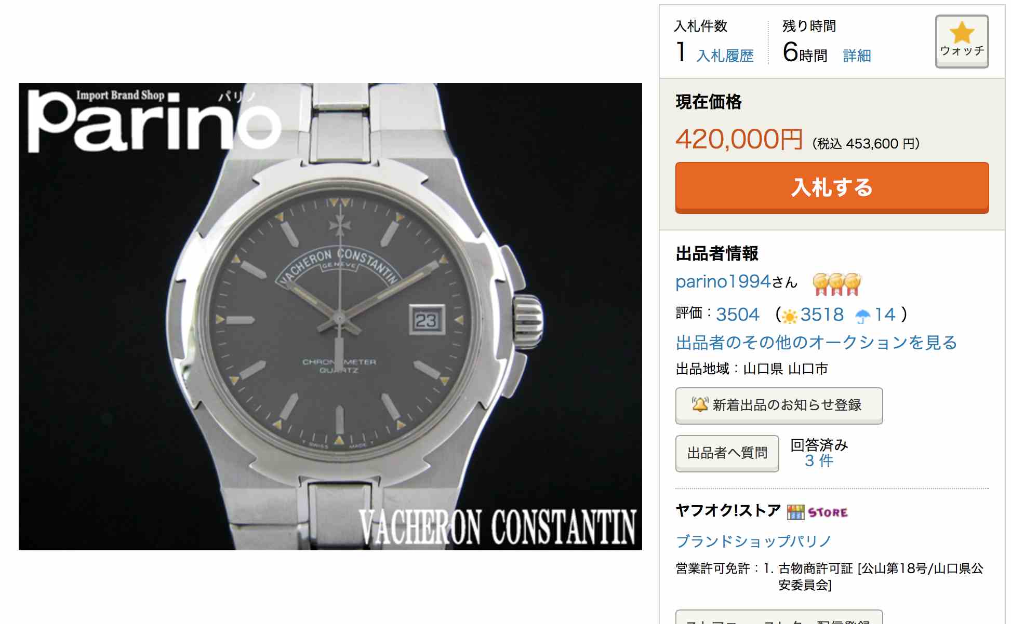Screen dimensions: 1011x624
Task: Click the bell icon for new listing alerts
Action: tap(700, 404)
